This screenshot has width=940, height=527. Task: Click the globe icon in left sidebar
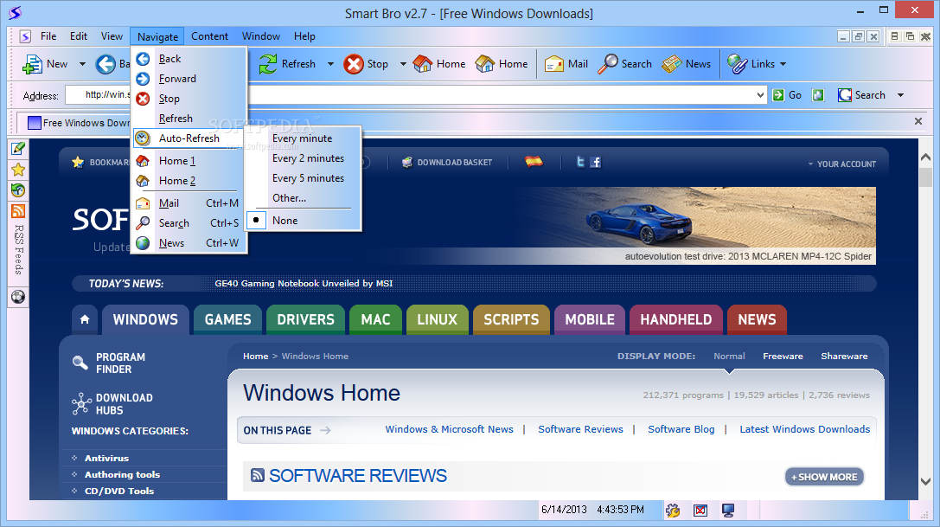(x=18, y=190)
